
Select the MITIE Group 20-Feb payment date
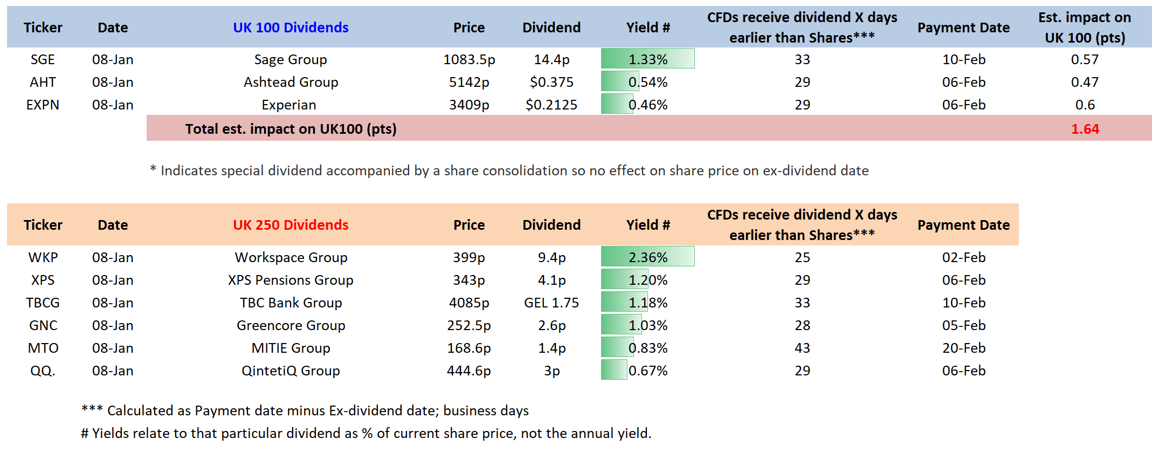tap(963, 348)
